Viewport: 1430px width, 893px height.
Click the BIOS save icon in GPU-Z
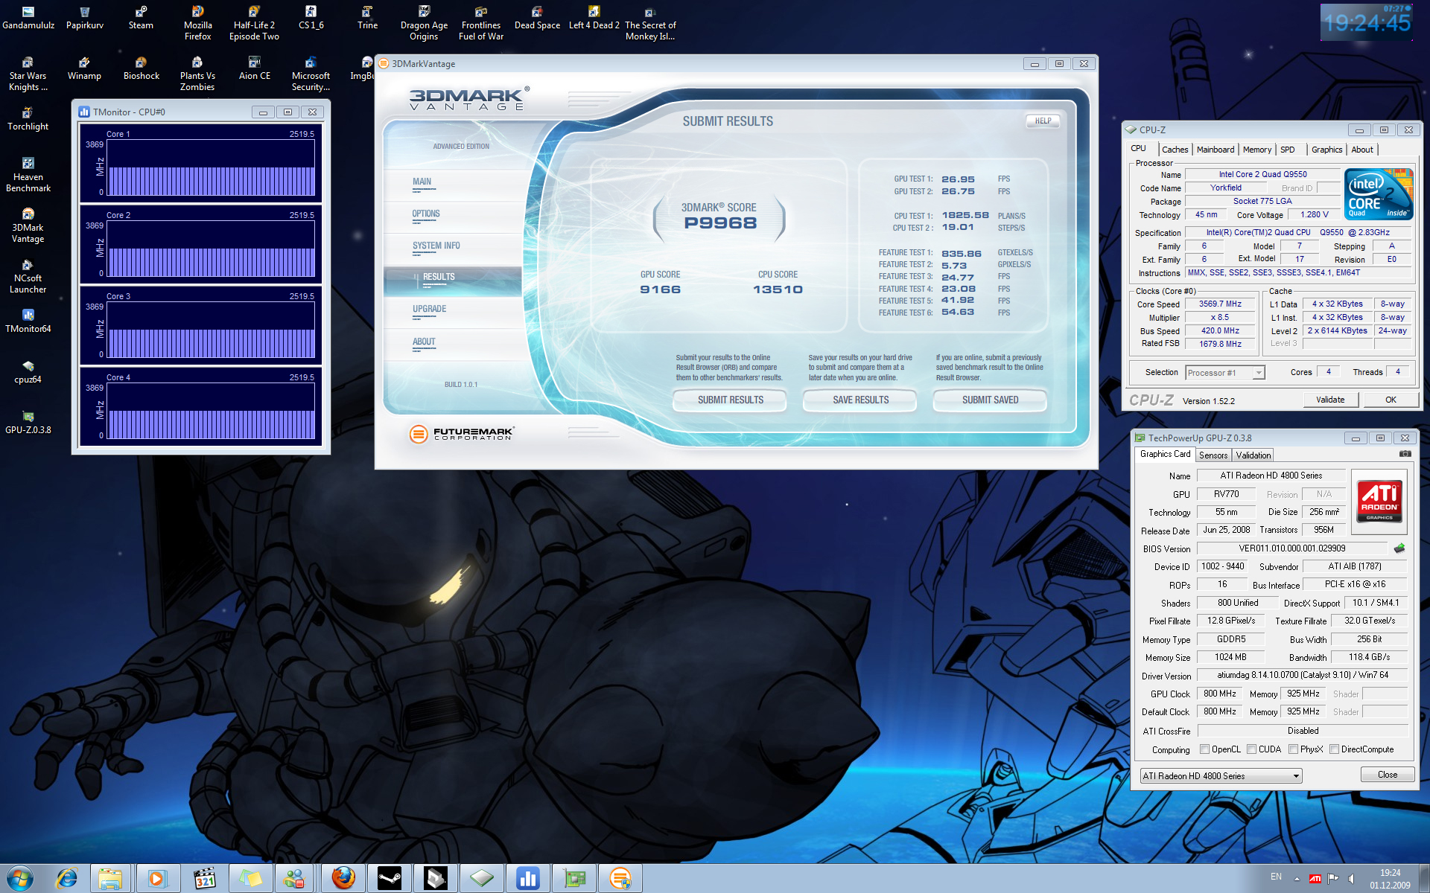[x=1399, y=548]
